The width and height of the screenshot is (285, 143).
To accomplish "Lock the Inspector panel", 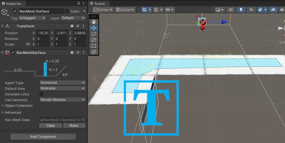I will click(x=79, y=3).
